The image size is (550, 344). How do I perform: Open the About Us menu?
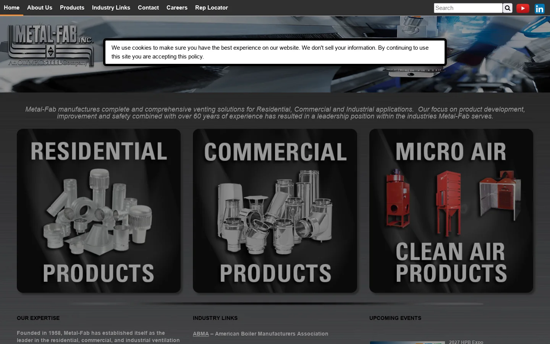point(40,8)
